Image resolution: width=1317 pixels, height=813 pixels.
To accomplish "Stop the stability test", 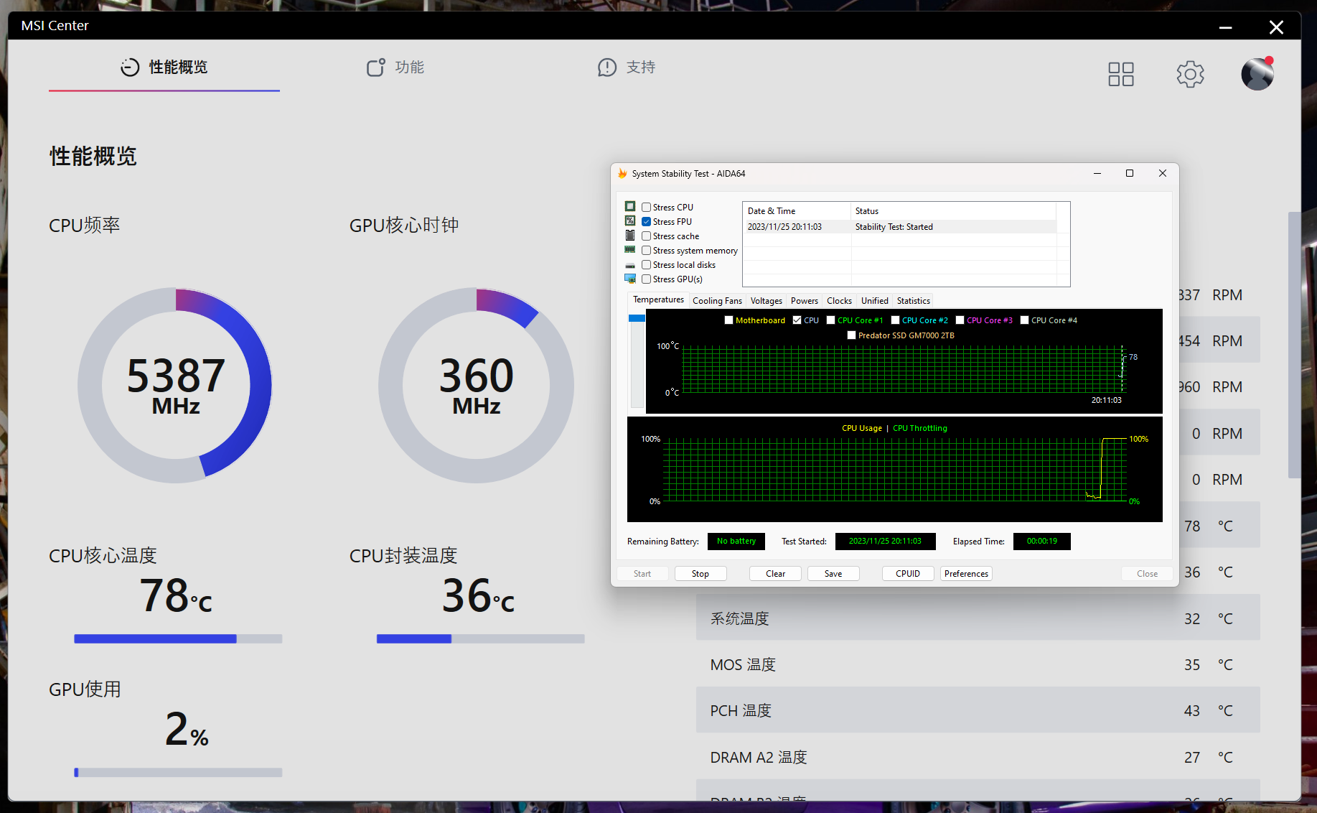I will (x=700, y=573).
